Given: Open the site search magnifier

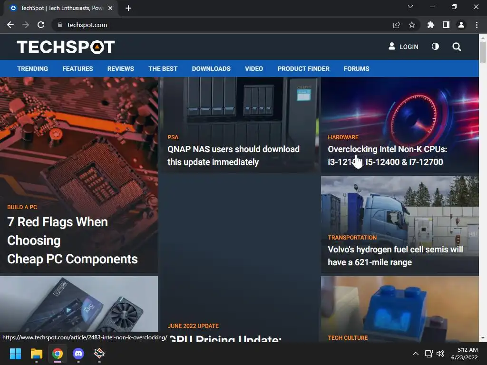Looking at the screenshot, I should pyautogui.click(x=457, y=47).
